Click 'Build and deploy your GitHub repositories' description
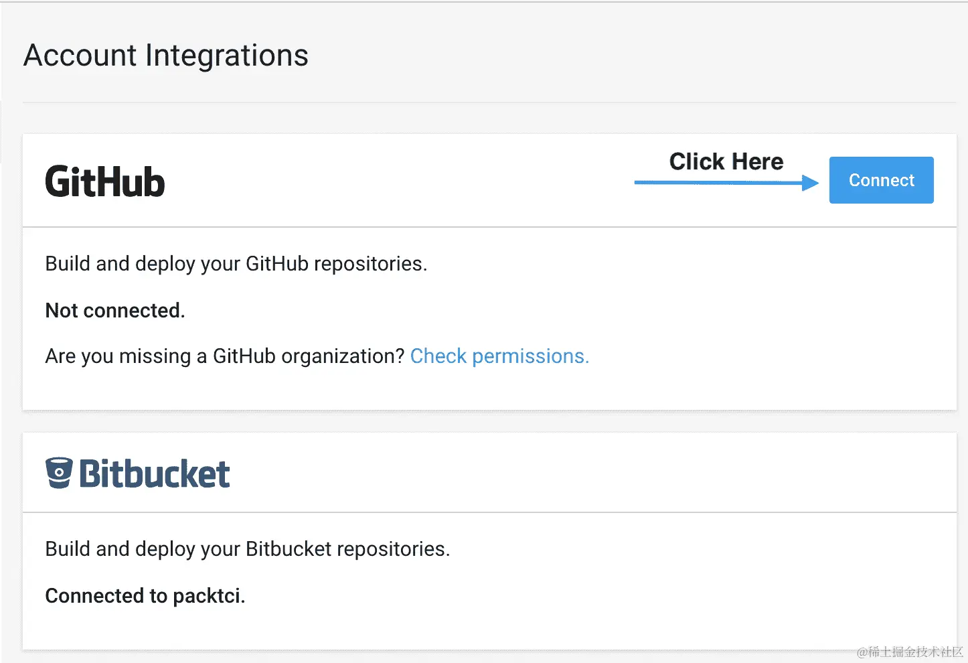Image resolution: width=968 pixels, height=663 pixels. (x=236, y=264)
